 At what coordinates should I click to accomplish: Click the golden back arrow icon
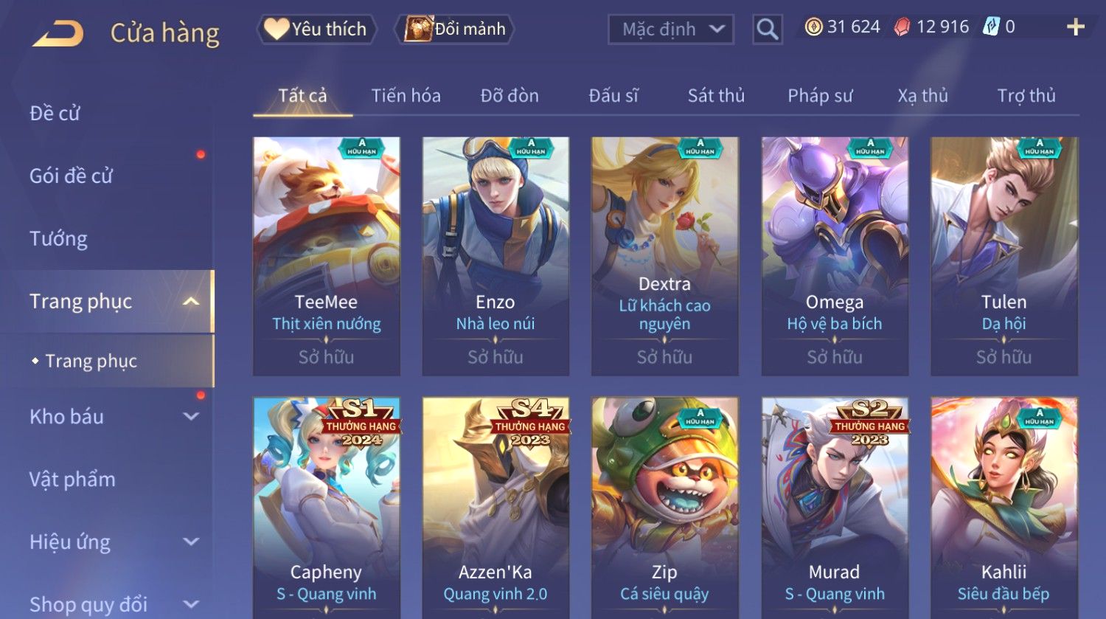click(x=58, y=33)
